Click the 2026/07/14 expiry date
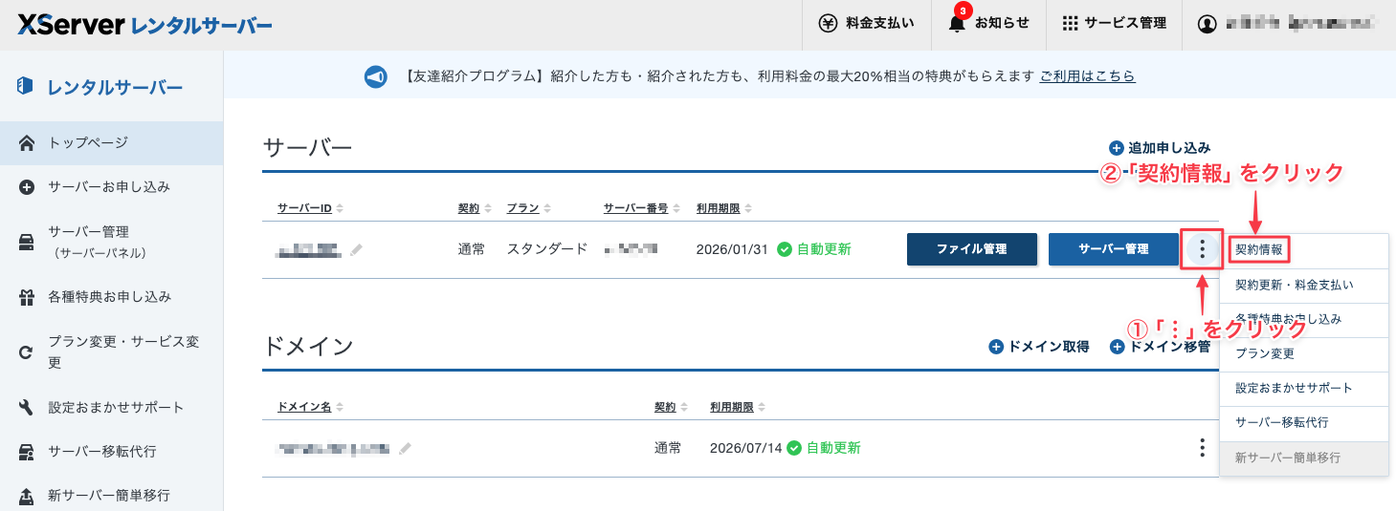Viewport: 1396px width, 511px height. pyautogui.click(x=745, y=448)
